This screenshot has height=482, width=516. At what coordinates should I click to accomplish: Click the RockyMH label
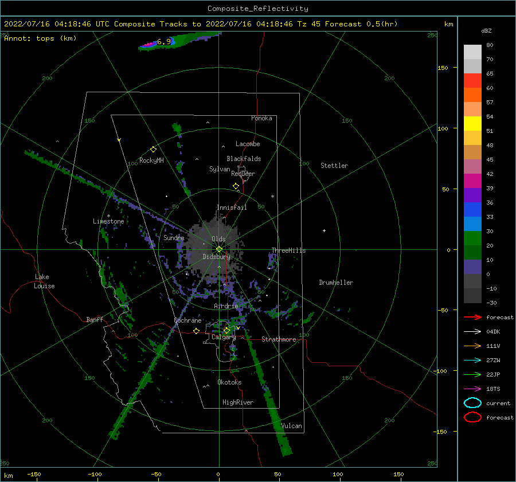(x=151, y=160)
